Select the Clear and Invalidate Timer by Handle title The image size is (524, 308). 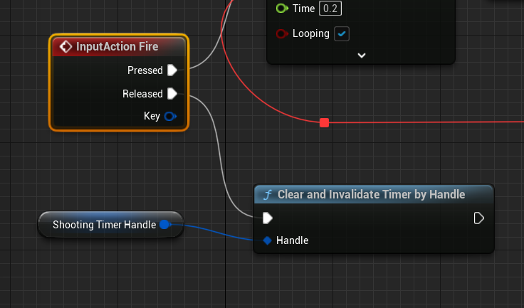(x=371, y=194)
